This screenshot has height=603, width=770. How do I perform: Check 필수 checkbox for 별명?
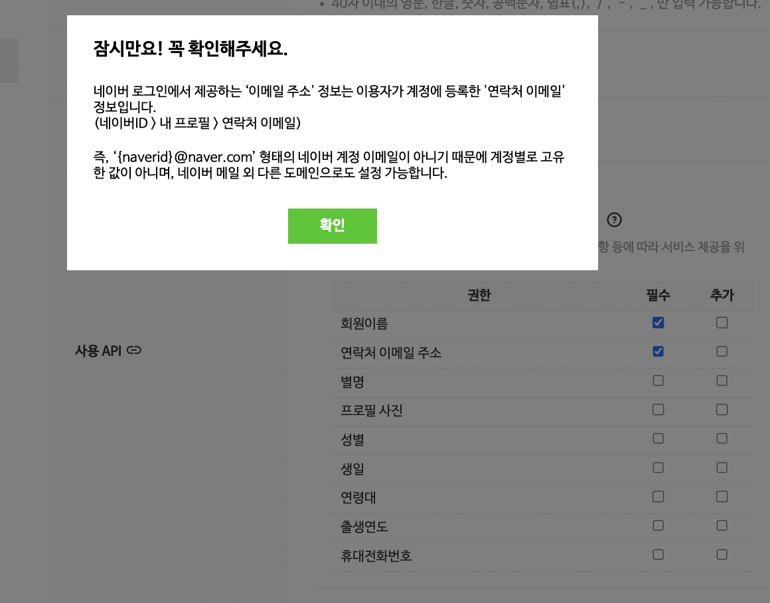tap(658, 381)
